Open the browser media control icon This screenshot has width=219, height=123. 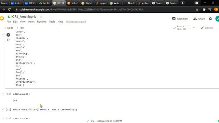click(x=210, y=10)
